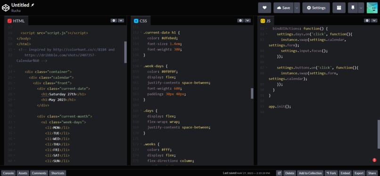Open pen in new window icon
The image size is (380, 176).
279,173
